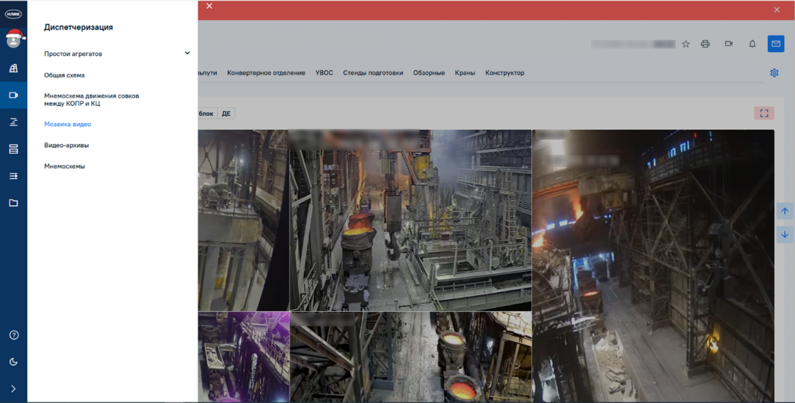795x403 pixels.
Task: Switch to Конвертерное отделение tab
Action: tap(266, 73)
